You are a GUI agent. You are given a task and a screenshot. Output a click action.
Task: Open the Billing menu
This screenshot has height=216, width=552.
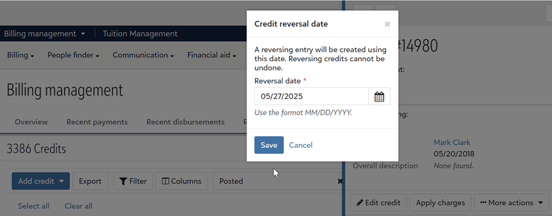(20, 55)
